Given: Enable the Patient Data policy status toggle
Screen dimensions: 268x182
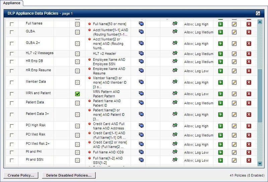Looking at the screenshot, I should (77, 103).
